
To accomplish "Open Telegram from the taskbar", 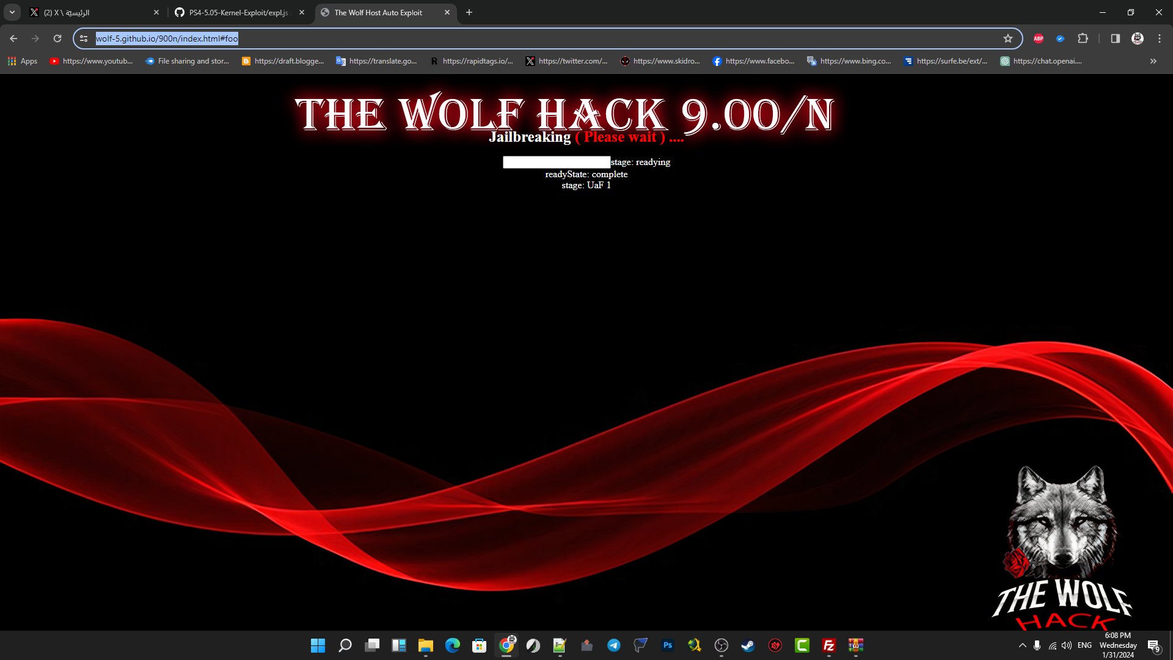I will click(x=613, y=645).
